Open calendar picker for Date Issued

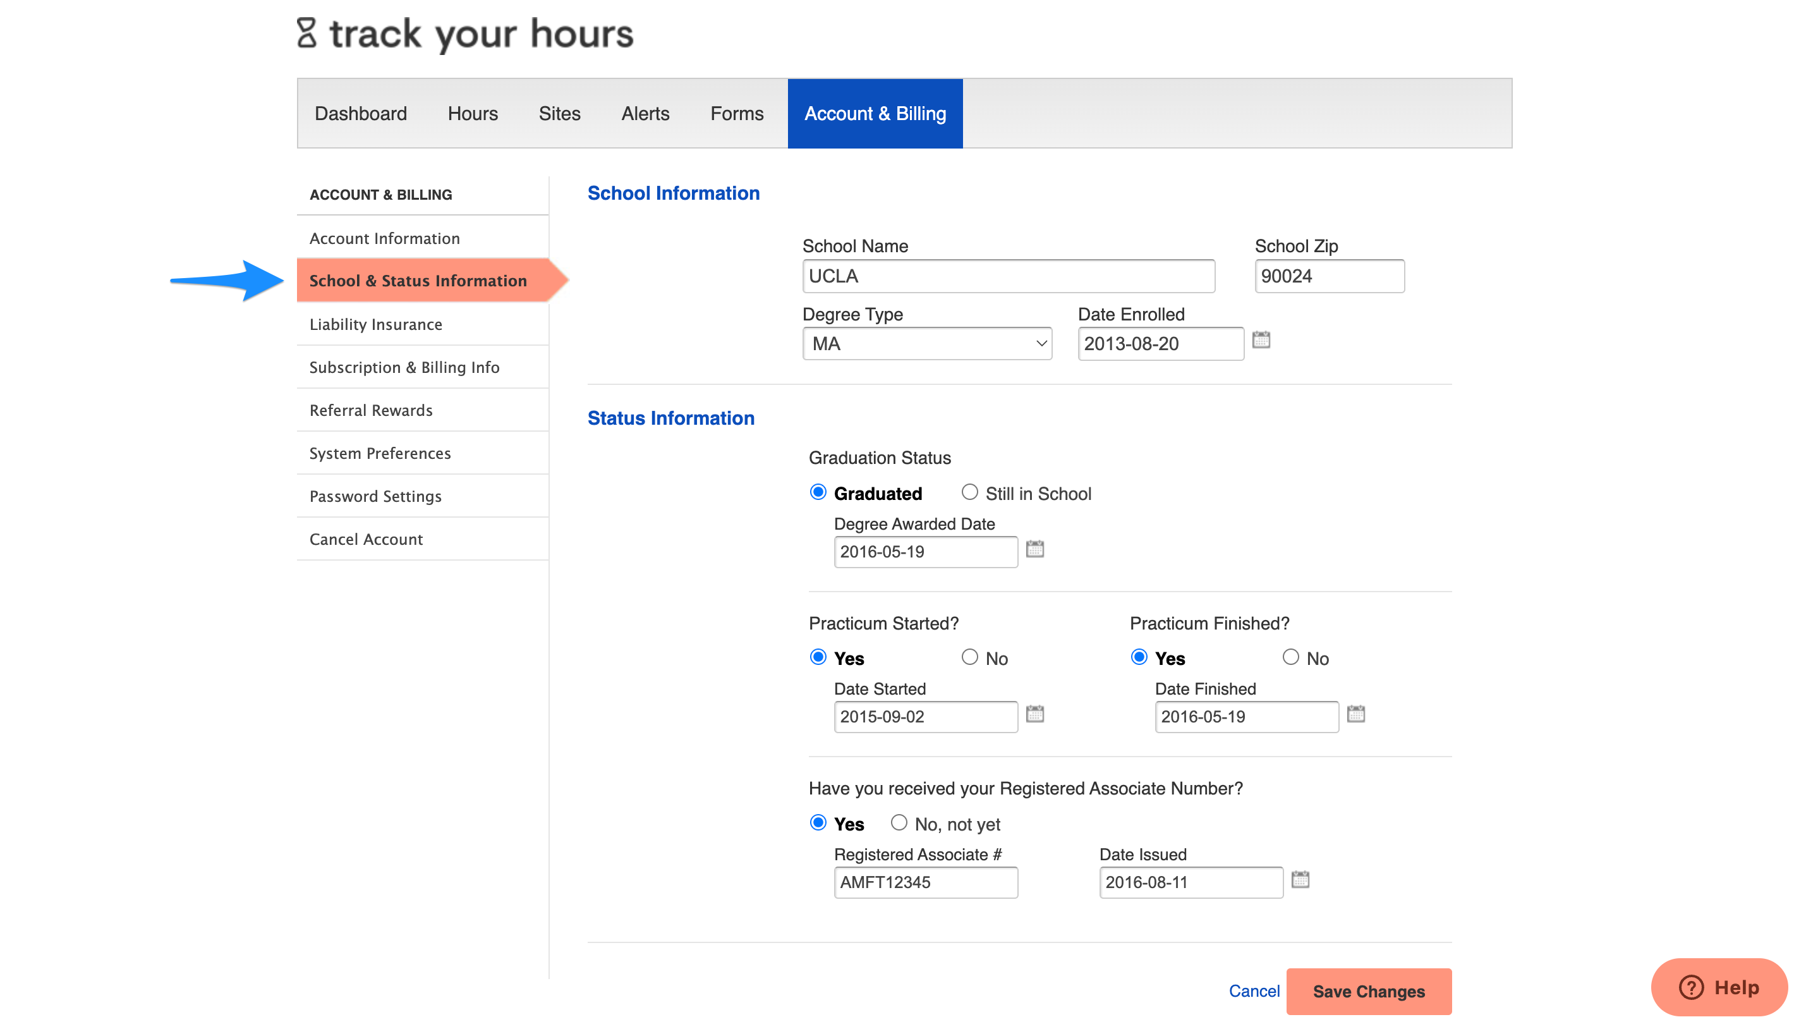pyautogui.click(x=1300, y=879)
